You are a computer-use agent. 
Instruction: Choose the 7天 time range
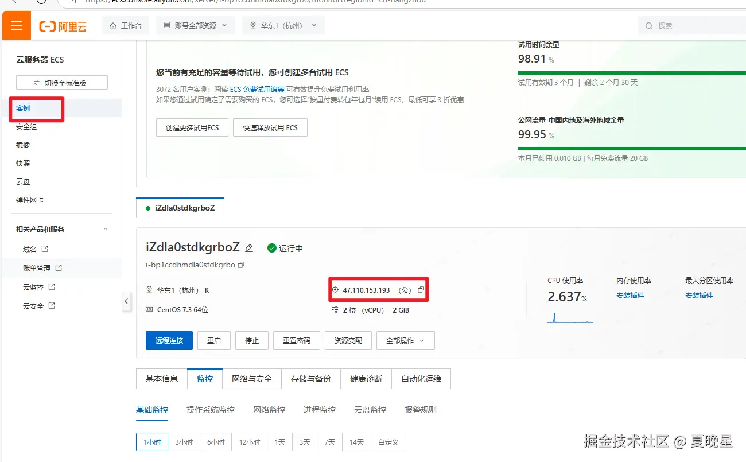[329, 442]
